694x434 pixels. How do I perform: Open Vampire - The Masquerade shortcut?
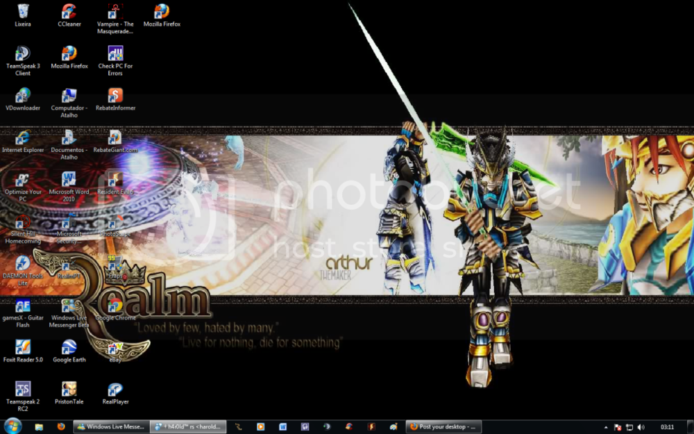(x=115, y=12)
